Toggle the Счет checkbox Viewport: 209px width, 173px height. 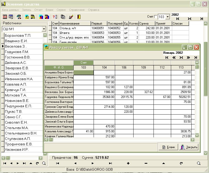(156, 17)
